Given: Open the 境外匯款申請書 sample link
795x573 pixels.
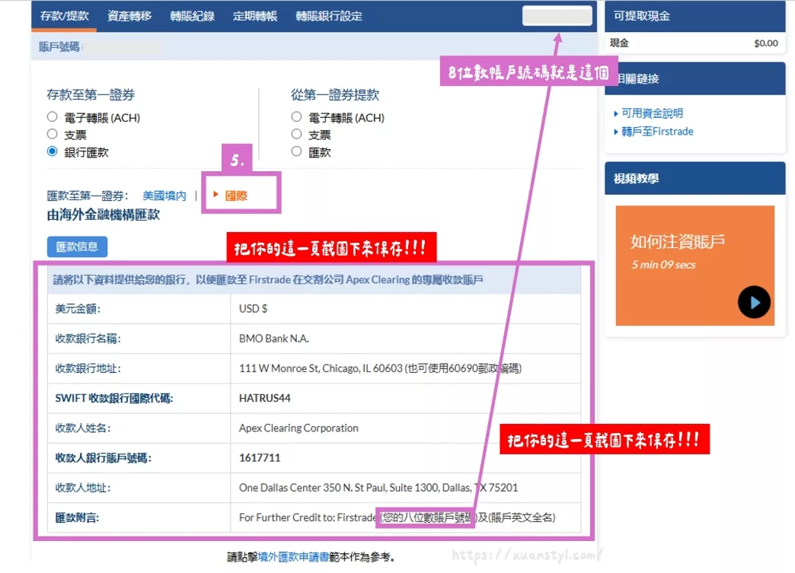Looking at the screenshot, I should click(293, 557).
